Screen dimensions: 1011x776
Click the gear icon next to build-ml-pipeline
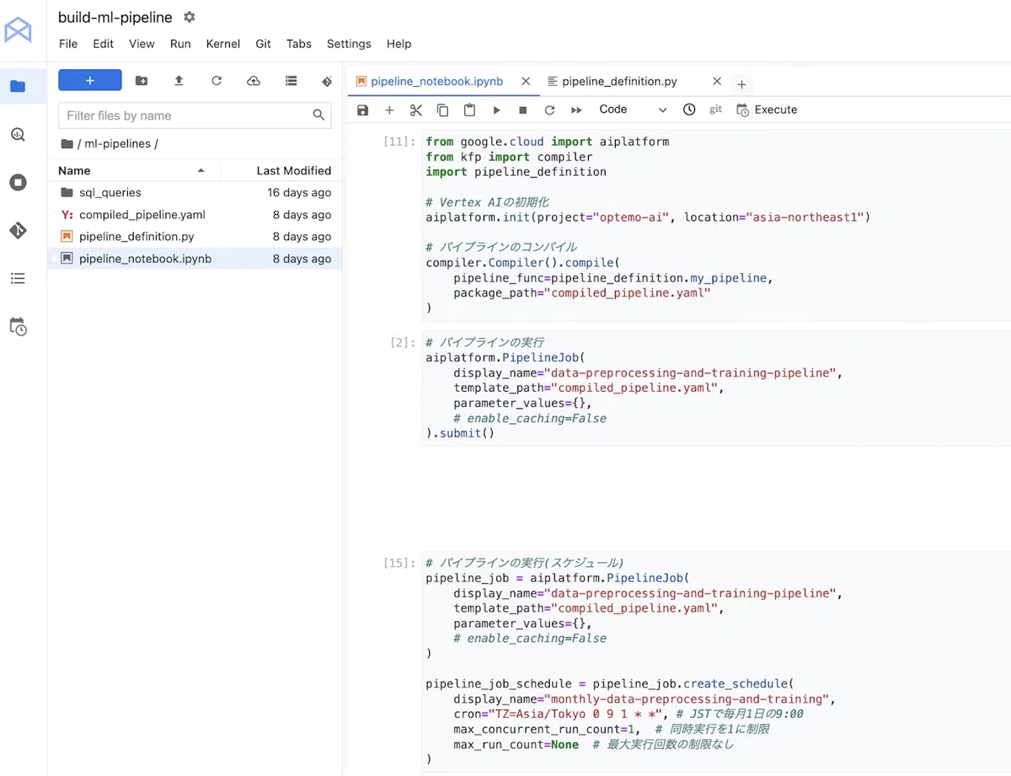click(x=190, y=17)
